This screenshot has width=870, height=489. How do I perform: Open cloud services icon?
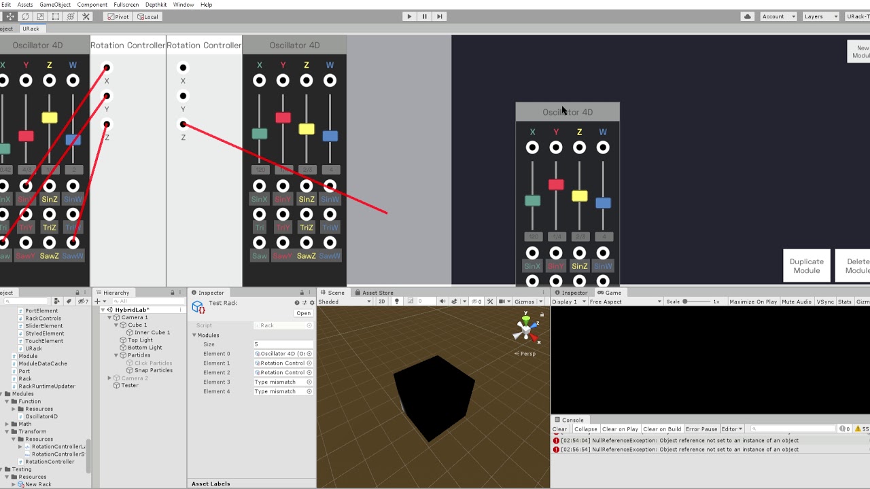coord(748,16)
